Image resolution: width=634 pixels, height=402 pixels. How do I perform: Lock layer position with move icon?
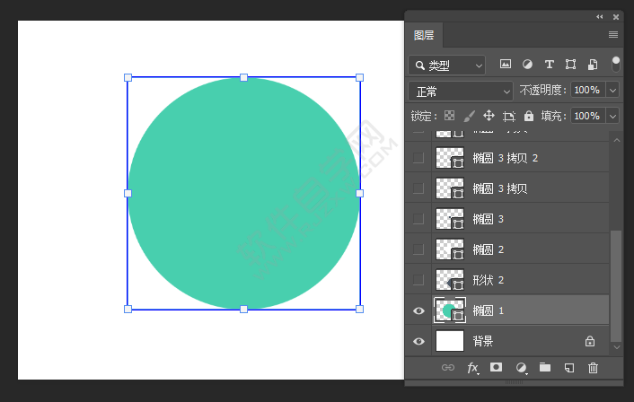(489, 116)
